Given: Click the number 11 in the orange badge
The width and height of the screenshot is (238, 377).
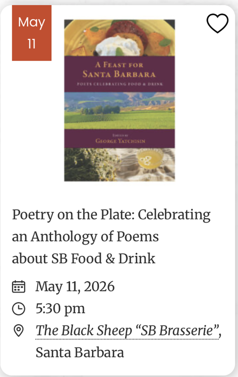Looking at the screenshot, I should coord(32,44).
